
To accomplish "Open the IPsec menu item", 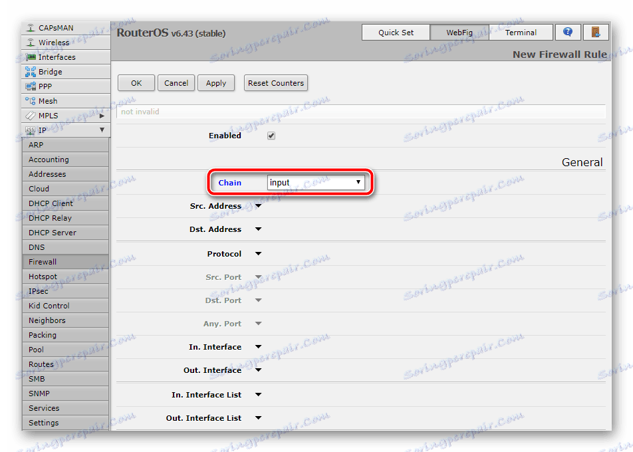I will click(x=65, y=291).
